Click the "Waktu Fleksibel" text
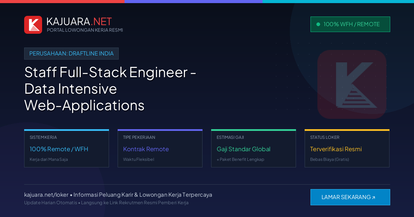This screenshot has height=217, width=414. [139, 159]
